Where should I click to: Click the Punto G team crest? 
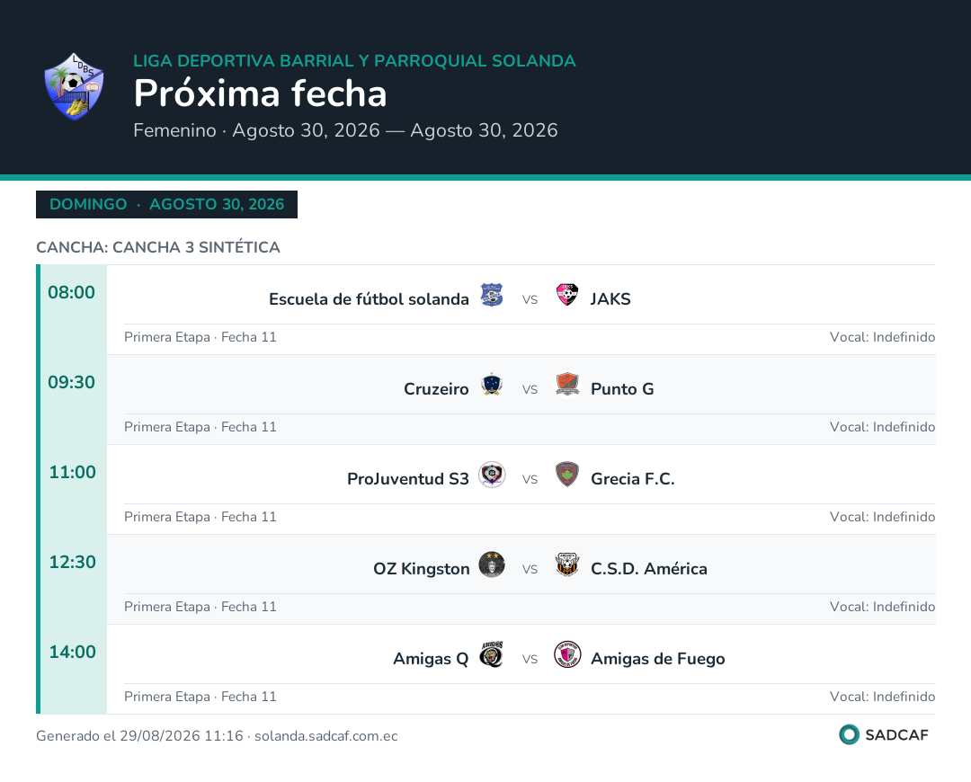tap(566, 385)
